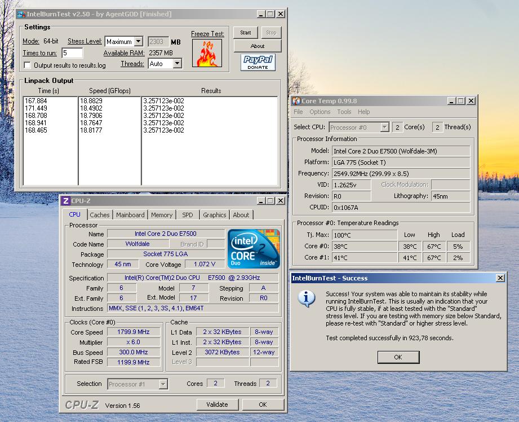The height and width of the screenshot is (422, 519).
Task: Switch to the About tab in CPU-Z
Action: [241, 215]
